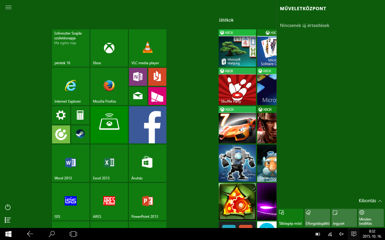Open the soldier game tile
Viewport: 385px width, 240px height.
click(x=267, y=125)
